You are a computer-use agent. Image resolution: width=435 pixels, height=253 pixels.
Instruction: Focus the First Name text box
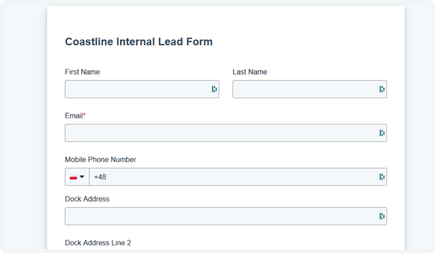[x=142, y=89]
